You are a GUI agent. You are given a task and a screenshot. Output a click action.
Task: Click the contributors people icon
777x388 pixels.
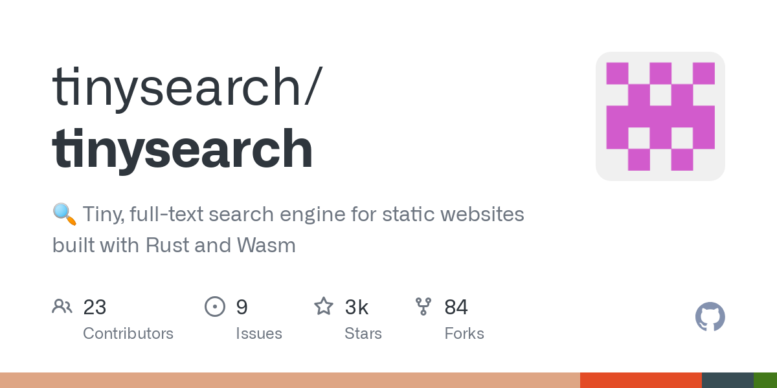[x=62, y=307]
